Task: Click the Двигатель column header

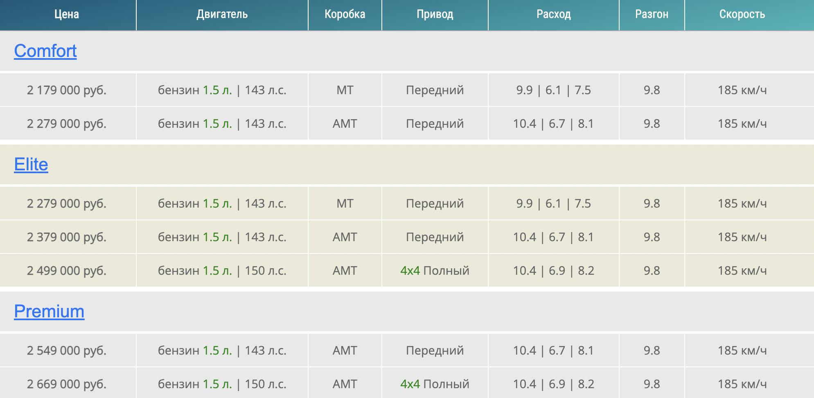Action: click(x=222, y=14)
